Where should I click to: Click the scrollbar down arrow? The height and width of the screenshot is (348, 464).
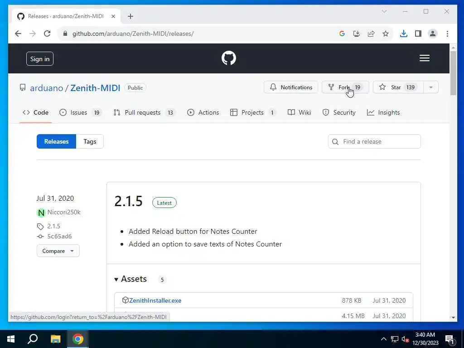pos(453,318)
